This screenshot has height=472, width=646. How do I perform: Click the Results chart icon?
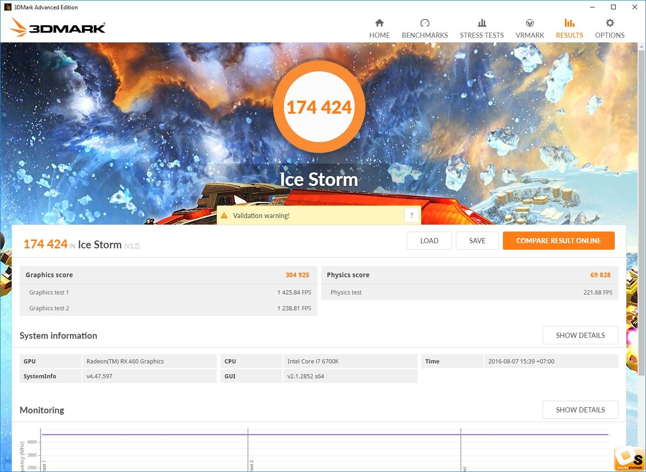coord(570,23)
